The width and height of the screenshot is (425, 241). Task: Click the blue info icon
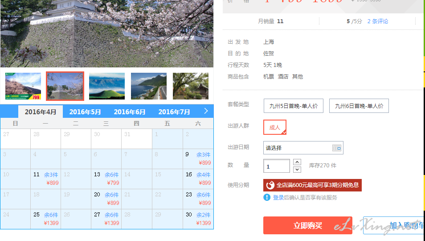pyautogui.click(x=267, y=197)
